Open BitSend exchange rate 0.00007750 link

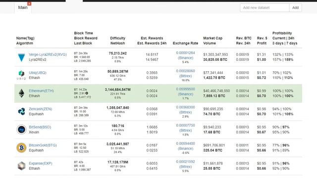[185, 126]
